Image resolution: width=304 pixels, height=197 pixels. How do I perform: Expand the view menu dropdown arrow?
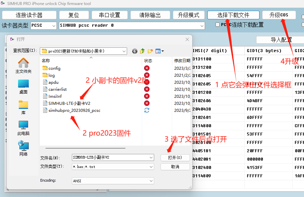(163, 51)
